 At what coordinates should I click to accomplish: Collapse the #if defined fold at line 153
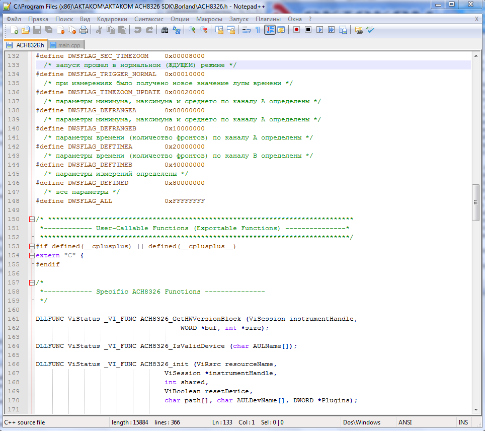(32, 246)
